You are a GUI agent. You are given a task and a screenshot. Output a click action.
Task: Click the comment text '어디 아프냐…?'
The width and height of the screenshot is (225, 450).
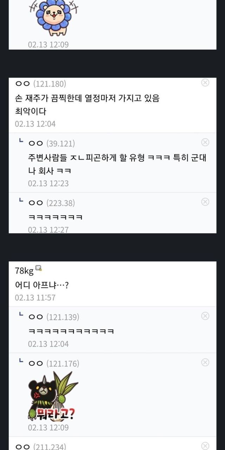42,284
